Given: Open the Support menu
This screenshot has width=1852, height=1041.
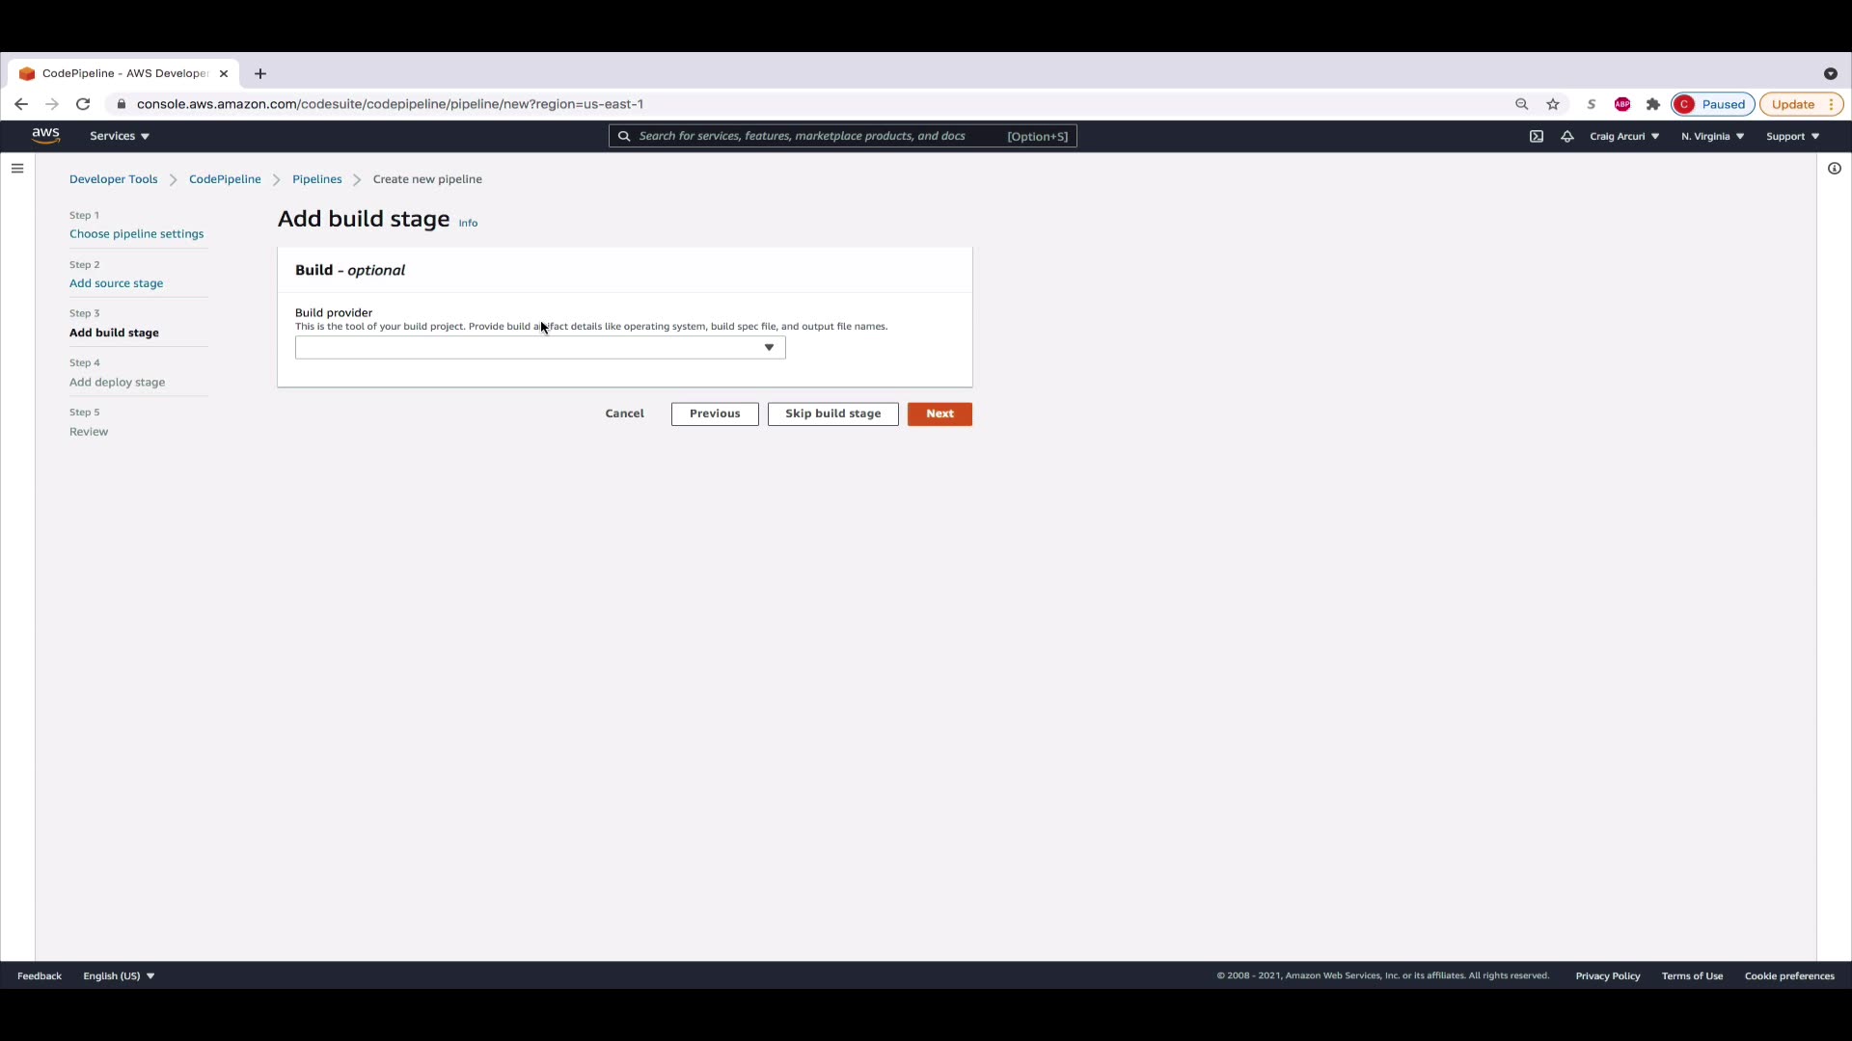Looking at the screenshot, I should (x=1792, y=136).
